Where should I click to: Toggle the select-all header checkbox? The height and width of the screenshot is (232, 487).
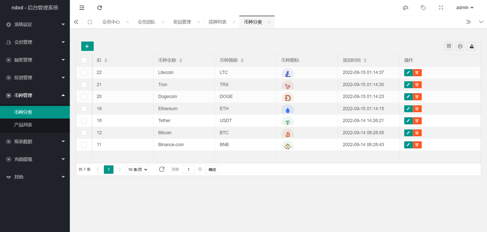(x=84, y=60)
